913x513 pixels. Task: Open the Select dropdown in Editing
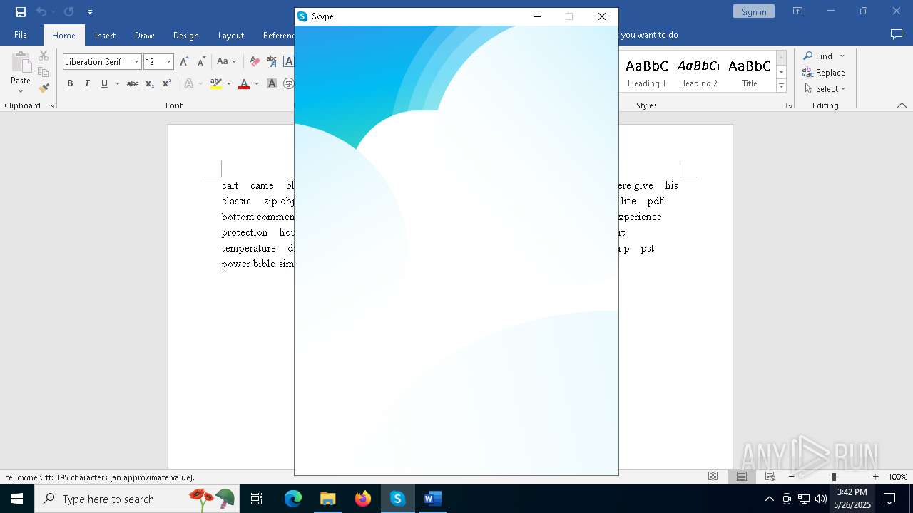(825, 88)
